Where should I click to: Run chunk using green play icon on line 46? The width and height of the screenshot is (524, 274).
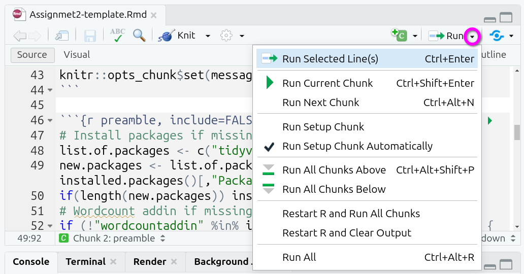click(490, 120)
